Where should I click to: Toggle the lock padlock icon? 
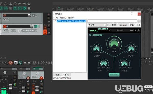point(29,8)
